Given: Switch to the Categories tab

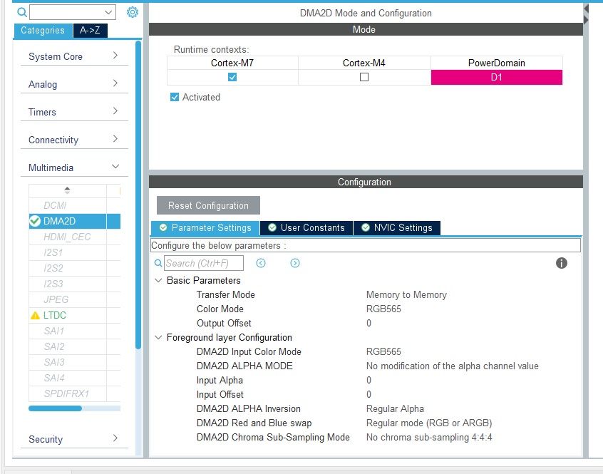Looking at the screenshot, I should pyautogui.click(x=43, y=31).
